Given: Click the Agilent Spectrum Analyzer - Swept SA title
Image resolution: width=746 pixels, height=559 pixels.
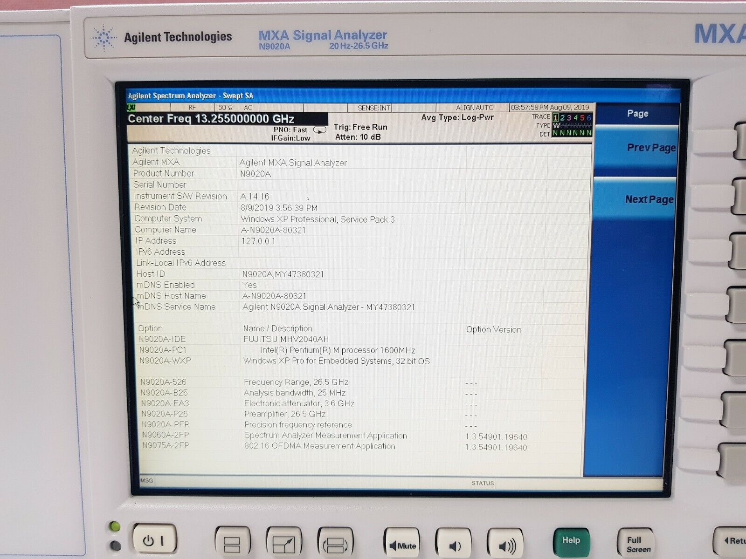Looking at the screenshot, I should click(x=190, y=96).
